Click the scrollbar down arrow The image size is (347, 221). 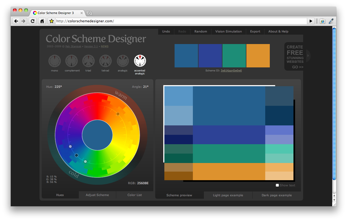tap(334, 200)
